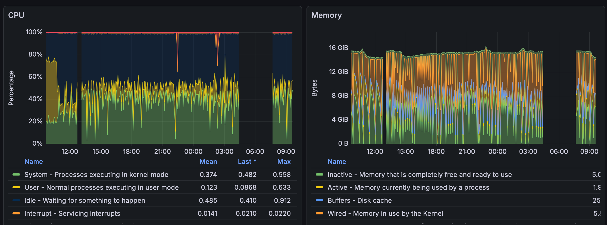Viewport: 607px width, 225px height.
Task: Toggle the User mode series label
Action: pos(101,187)
